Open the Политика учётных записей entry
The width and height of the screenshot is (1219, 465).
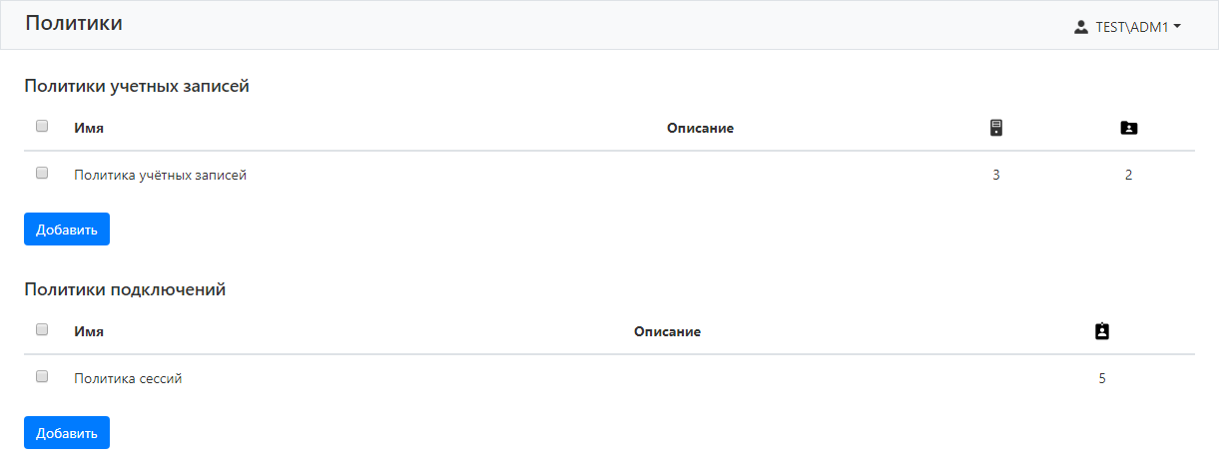pos(160,175)
